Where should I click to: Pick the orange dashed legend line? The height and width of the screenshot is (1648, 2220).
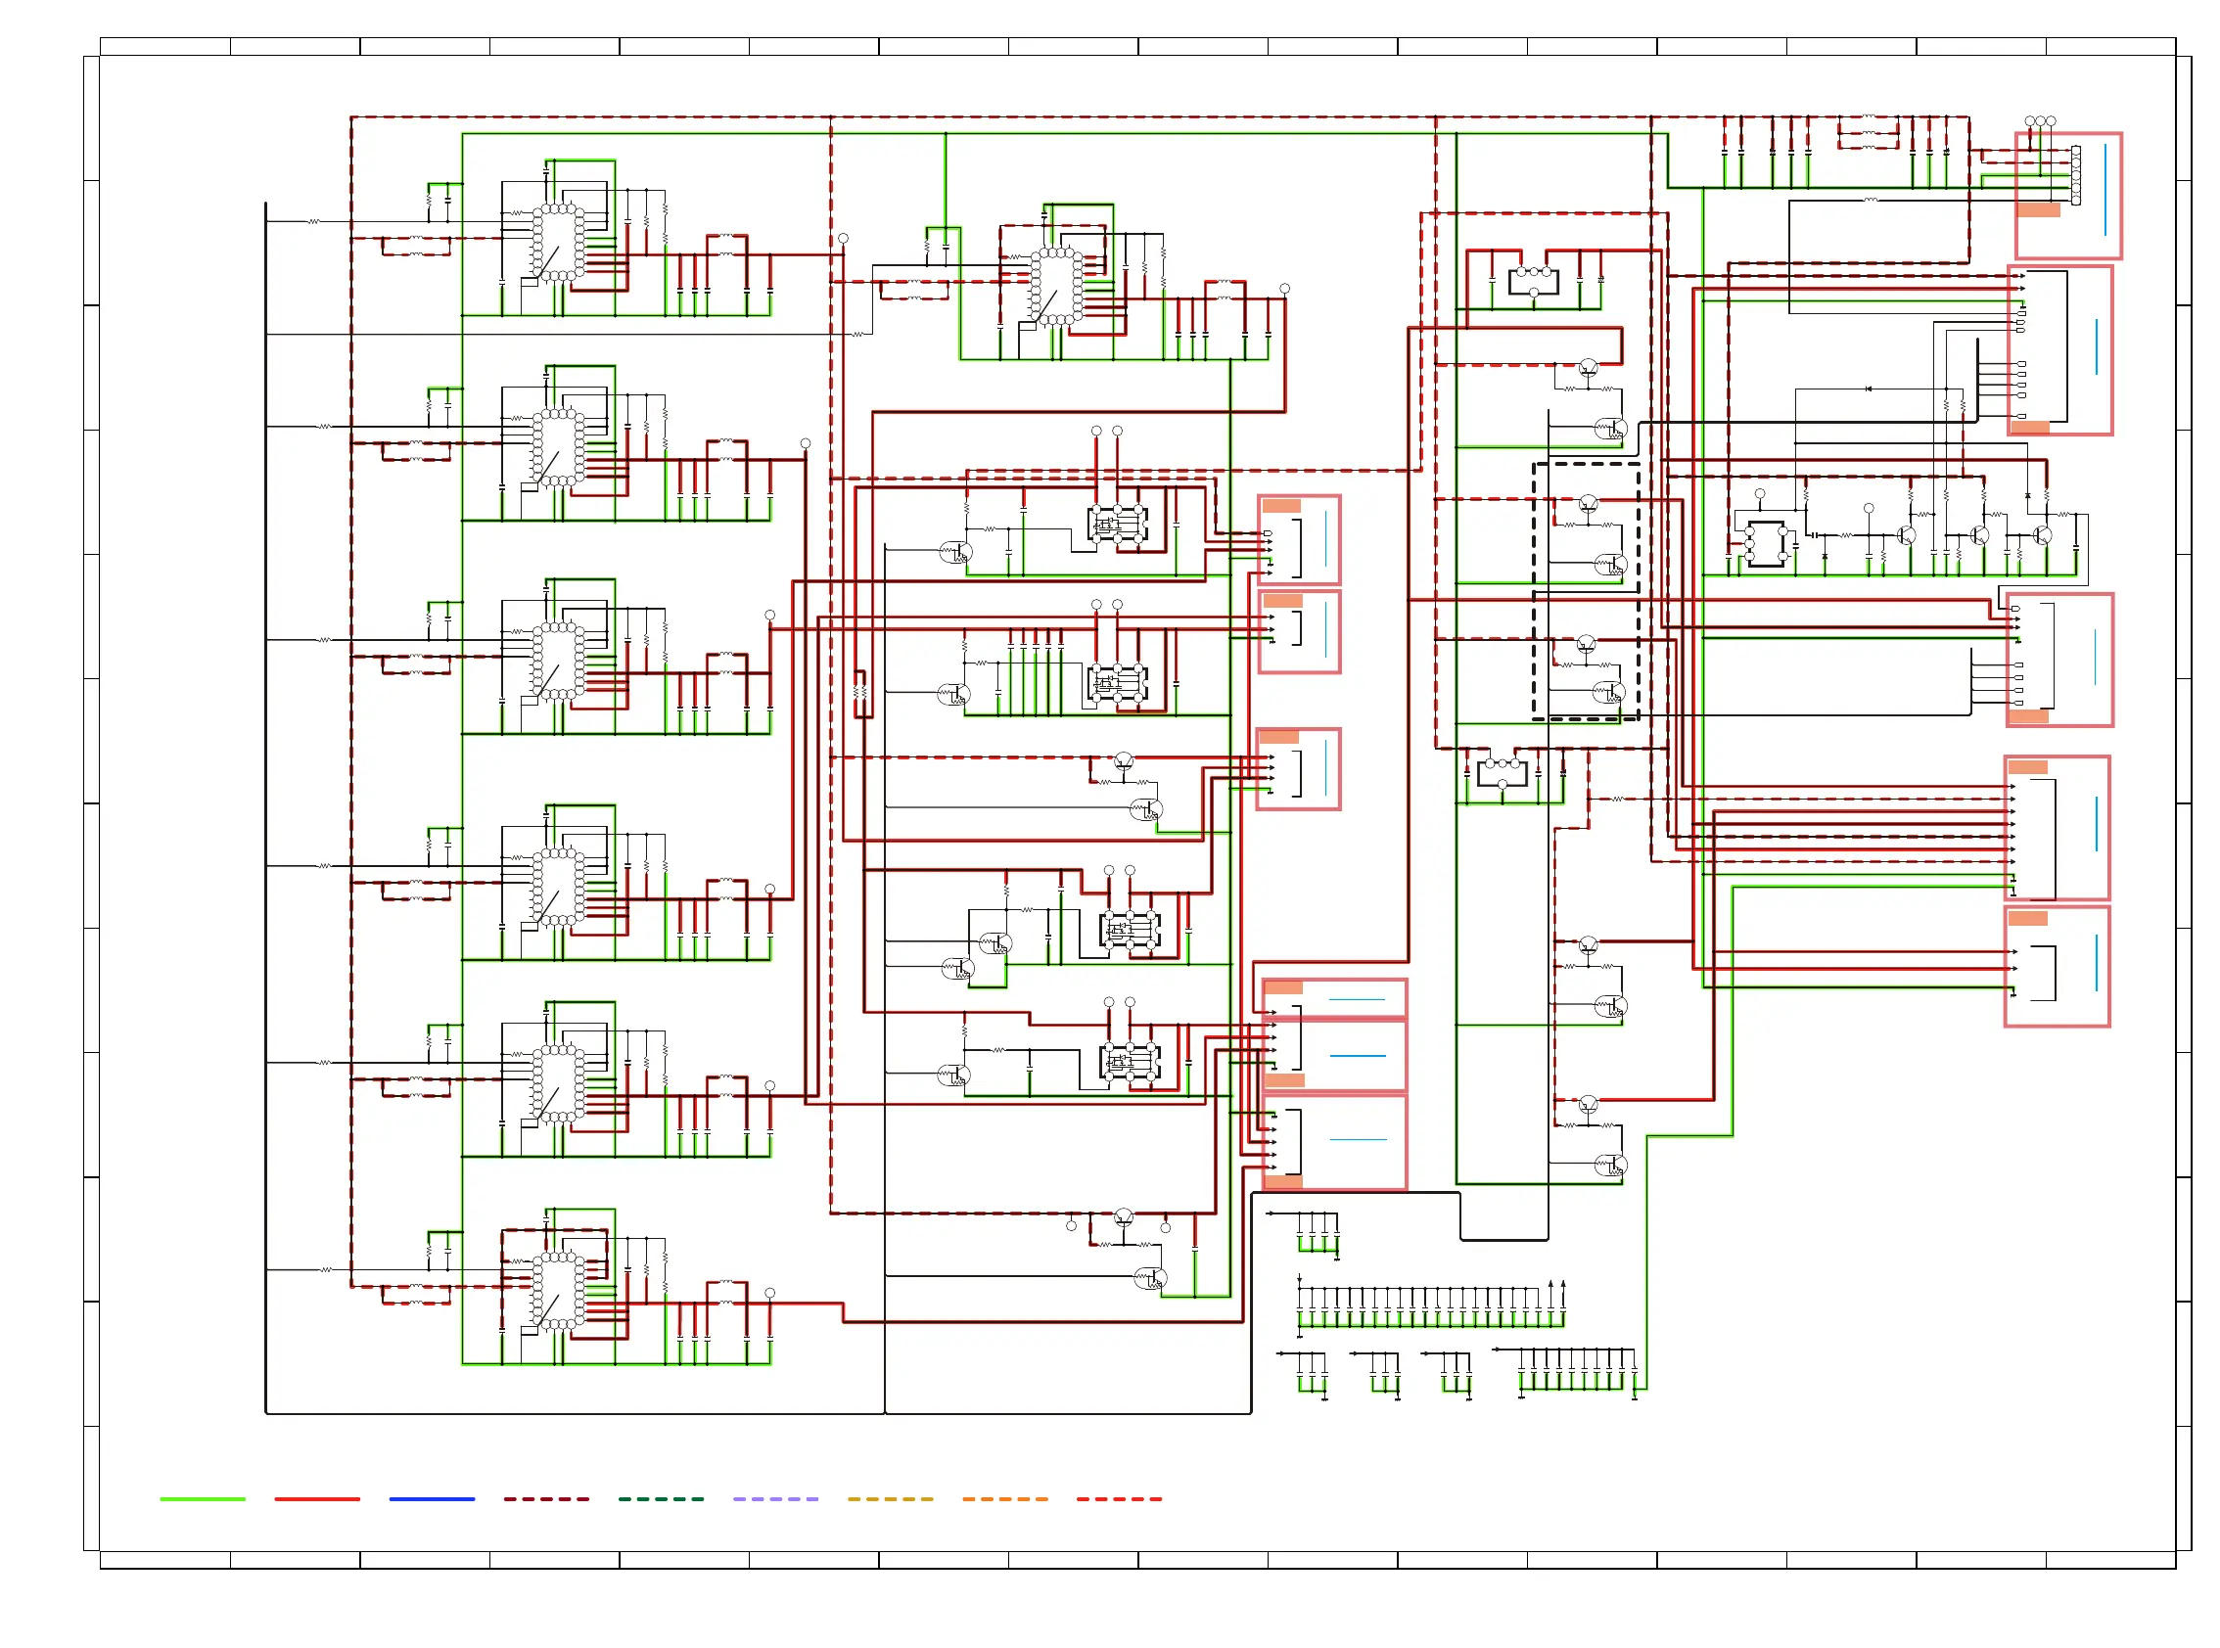click(x=1005, y=1499)
